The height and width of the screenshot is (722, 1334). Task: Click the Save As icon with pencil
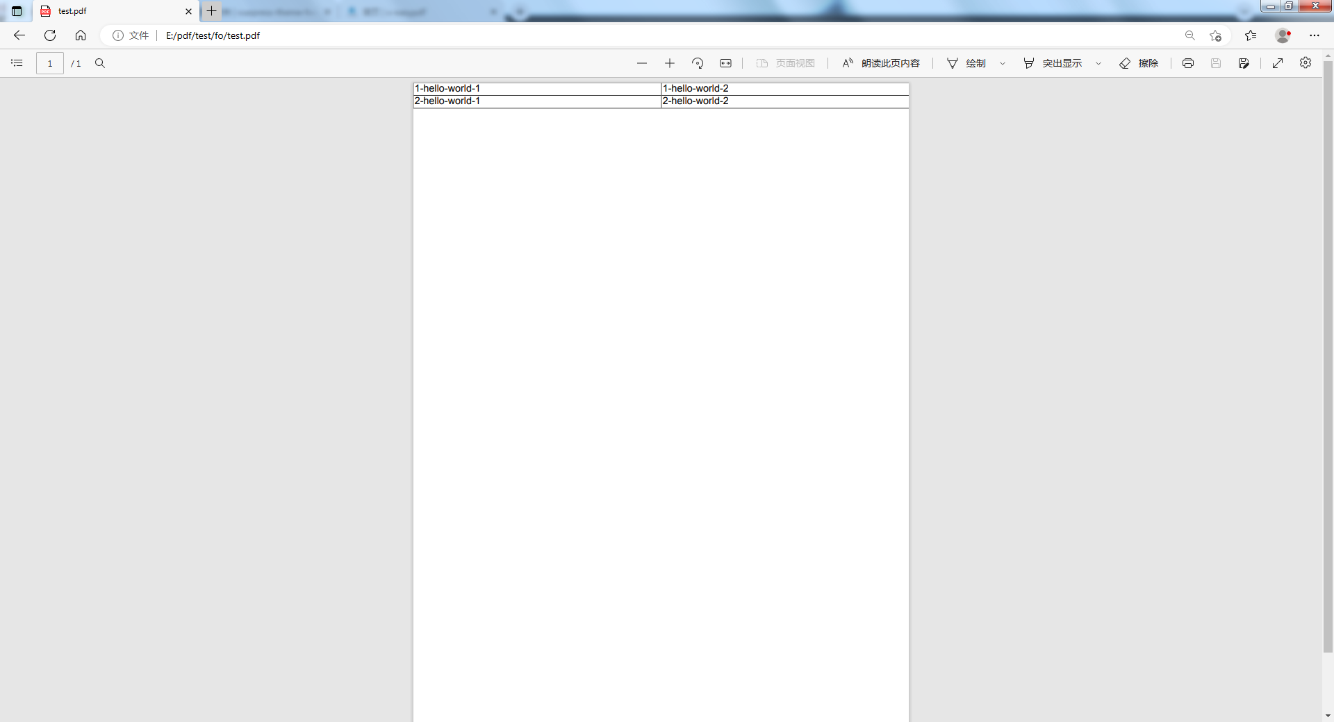(x=1244, y=63)
